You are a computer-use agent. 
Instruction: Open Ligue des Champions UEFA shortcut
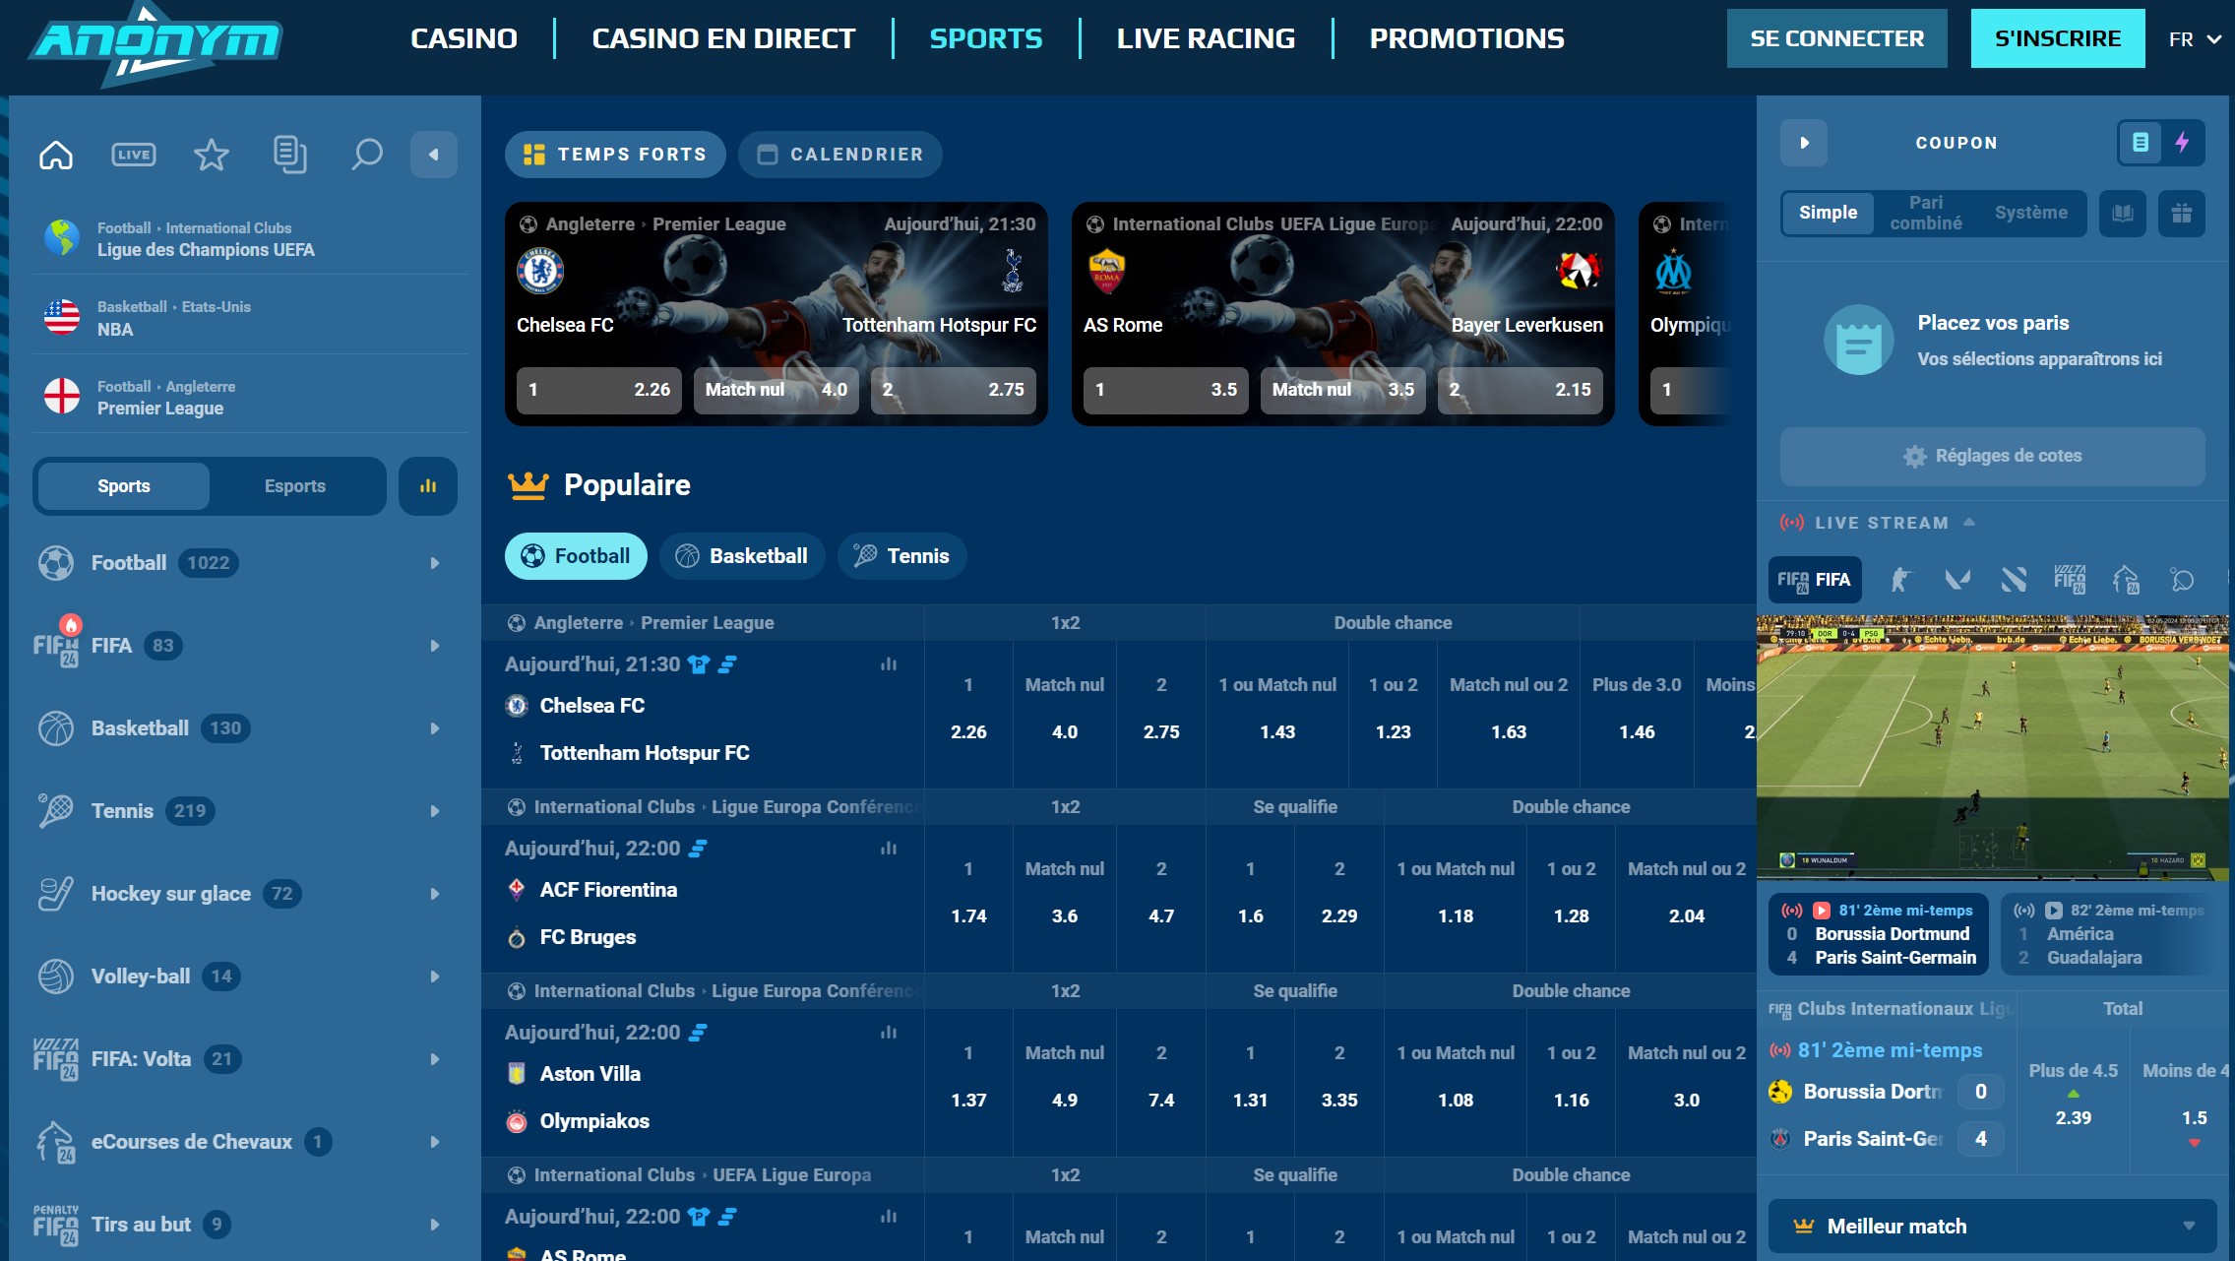[250, 238]
